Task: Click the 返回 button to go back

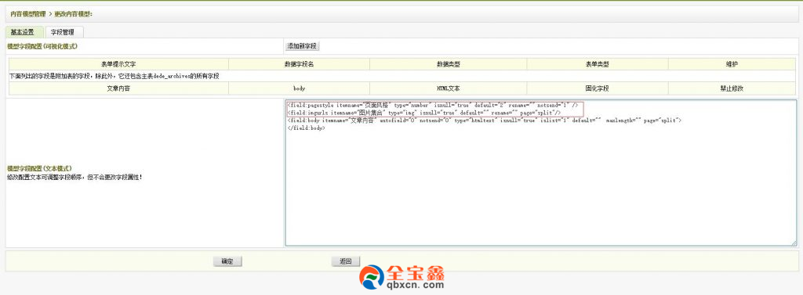Action: 346,261
